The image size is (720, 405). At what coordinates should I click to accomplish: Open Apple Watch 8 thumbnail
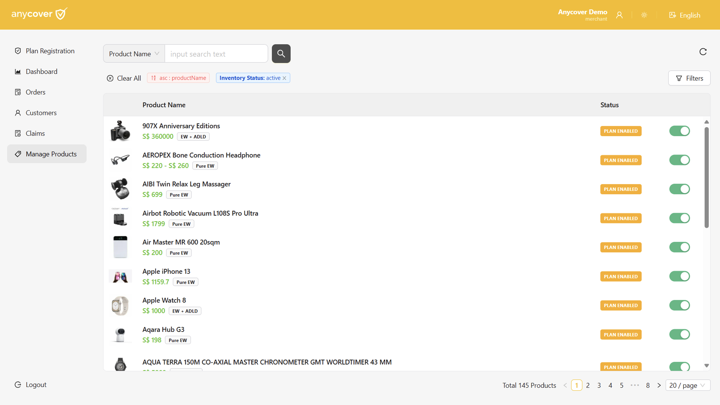pos(120,305)
